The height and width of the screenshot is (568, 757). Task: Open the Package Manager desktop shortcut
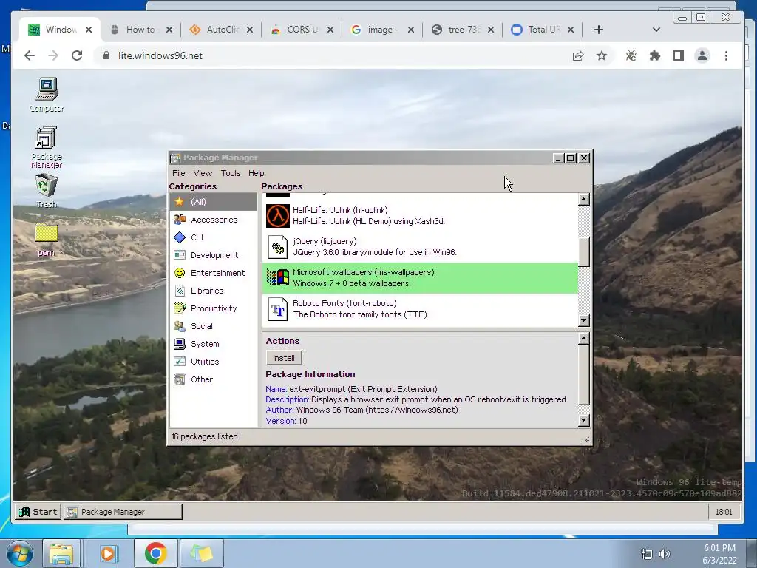(x=47, y=147)
